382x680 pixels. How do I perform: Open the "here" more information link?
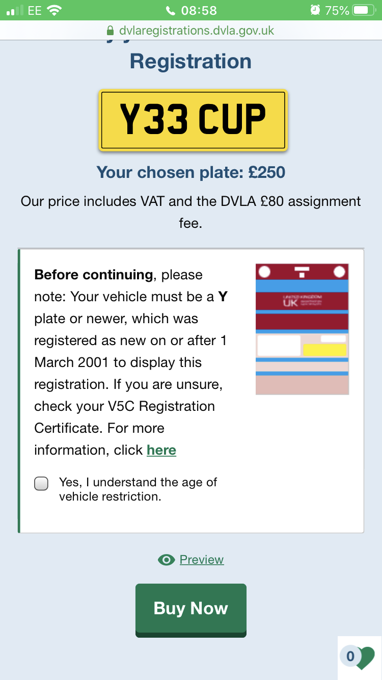tap(161, 450)
